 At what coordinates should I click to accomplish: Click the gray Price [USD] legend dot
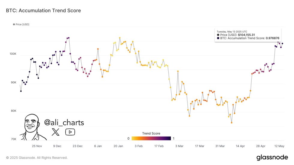(14, 24)
